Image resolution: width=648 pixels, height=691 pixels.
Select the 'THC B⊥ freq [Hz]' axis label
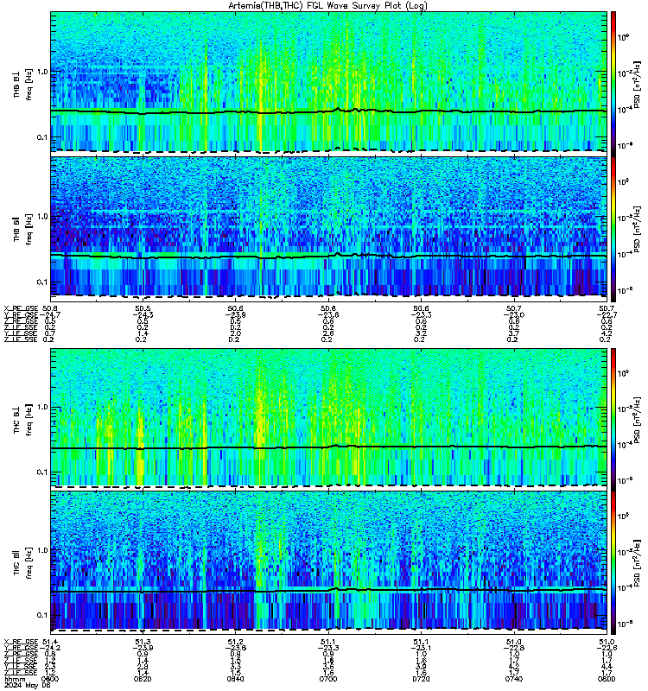coord(23,419)
